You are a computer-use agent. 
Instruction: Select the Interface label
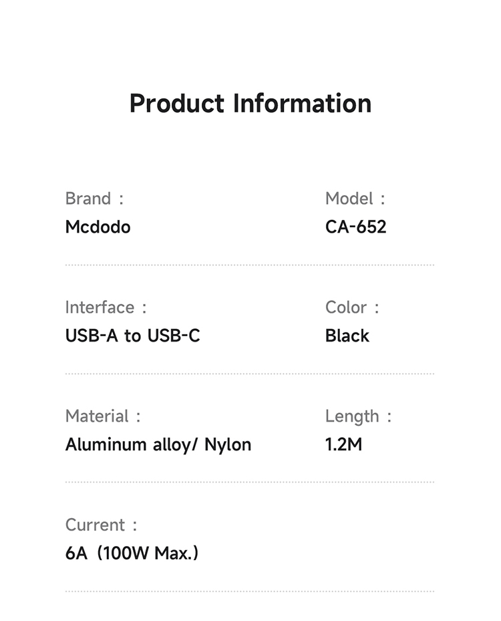[x=100, y=307]
